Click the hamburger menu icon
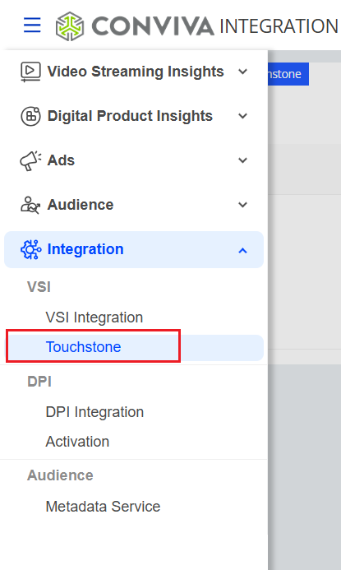Image resolution: width=341 pixels, height=570 pixels. point(32,25)
